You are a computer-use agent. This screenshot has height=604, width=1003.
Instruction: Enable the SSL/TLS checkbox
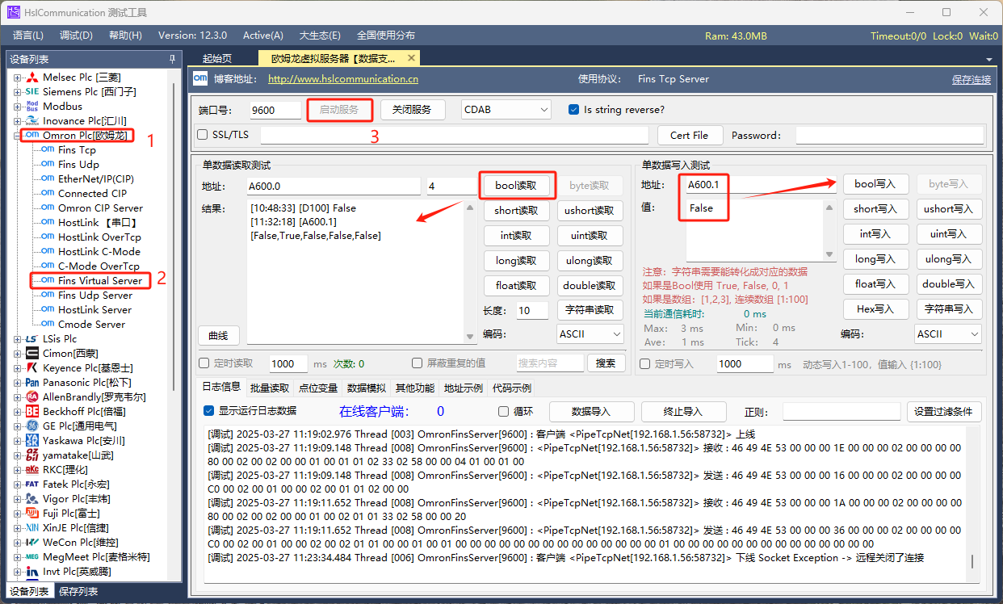(x=204, y=135)
